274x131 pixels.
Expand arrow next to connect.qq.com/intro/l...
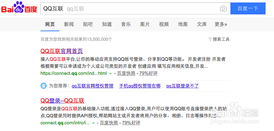tap(93, 123)
